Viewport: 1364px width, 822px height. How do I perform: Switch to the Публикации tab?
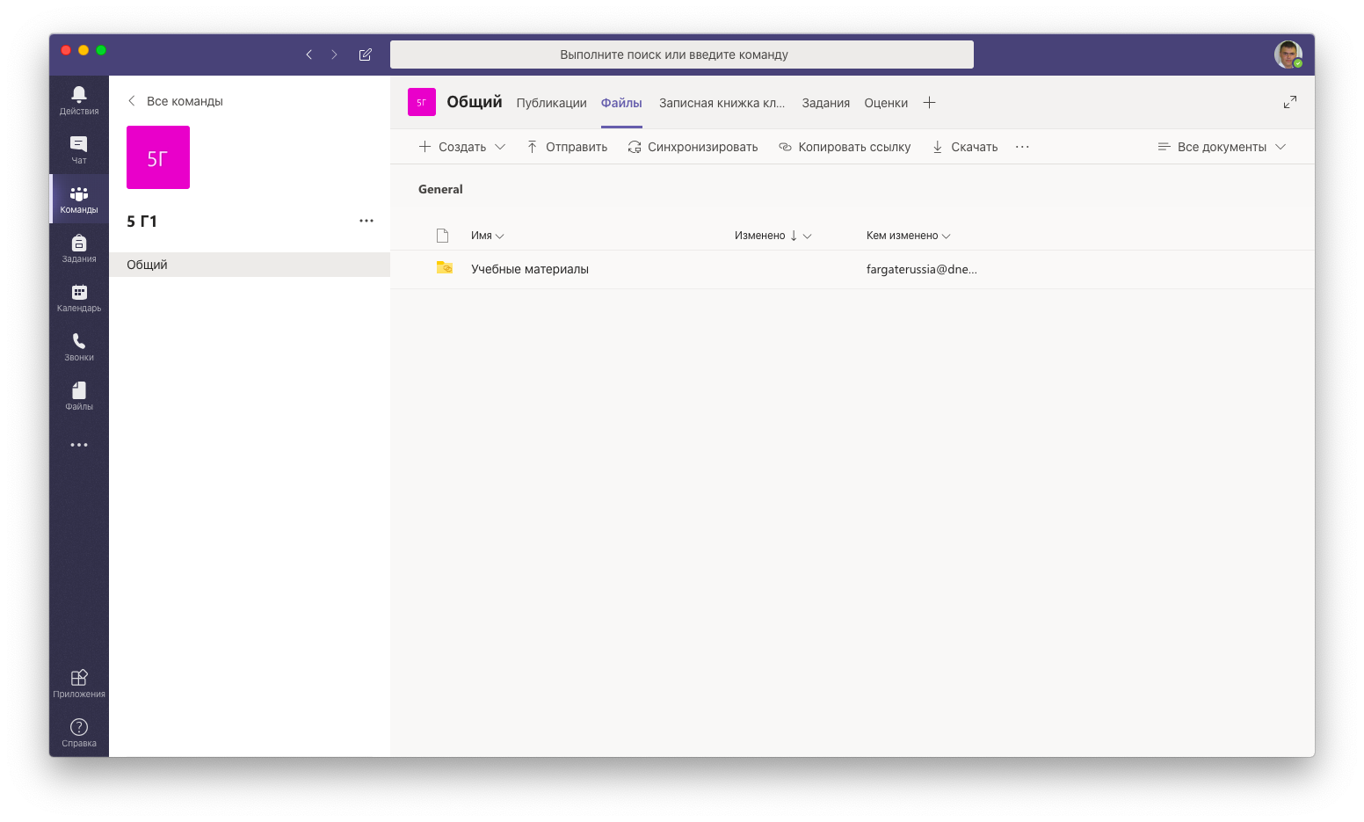552,103
